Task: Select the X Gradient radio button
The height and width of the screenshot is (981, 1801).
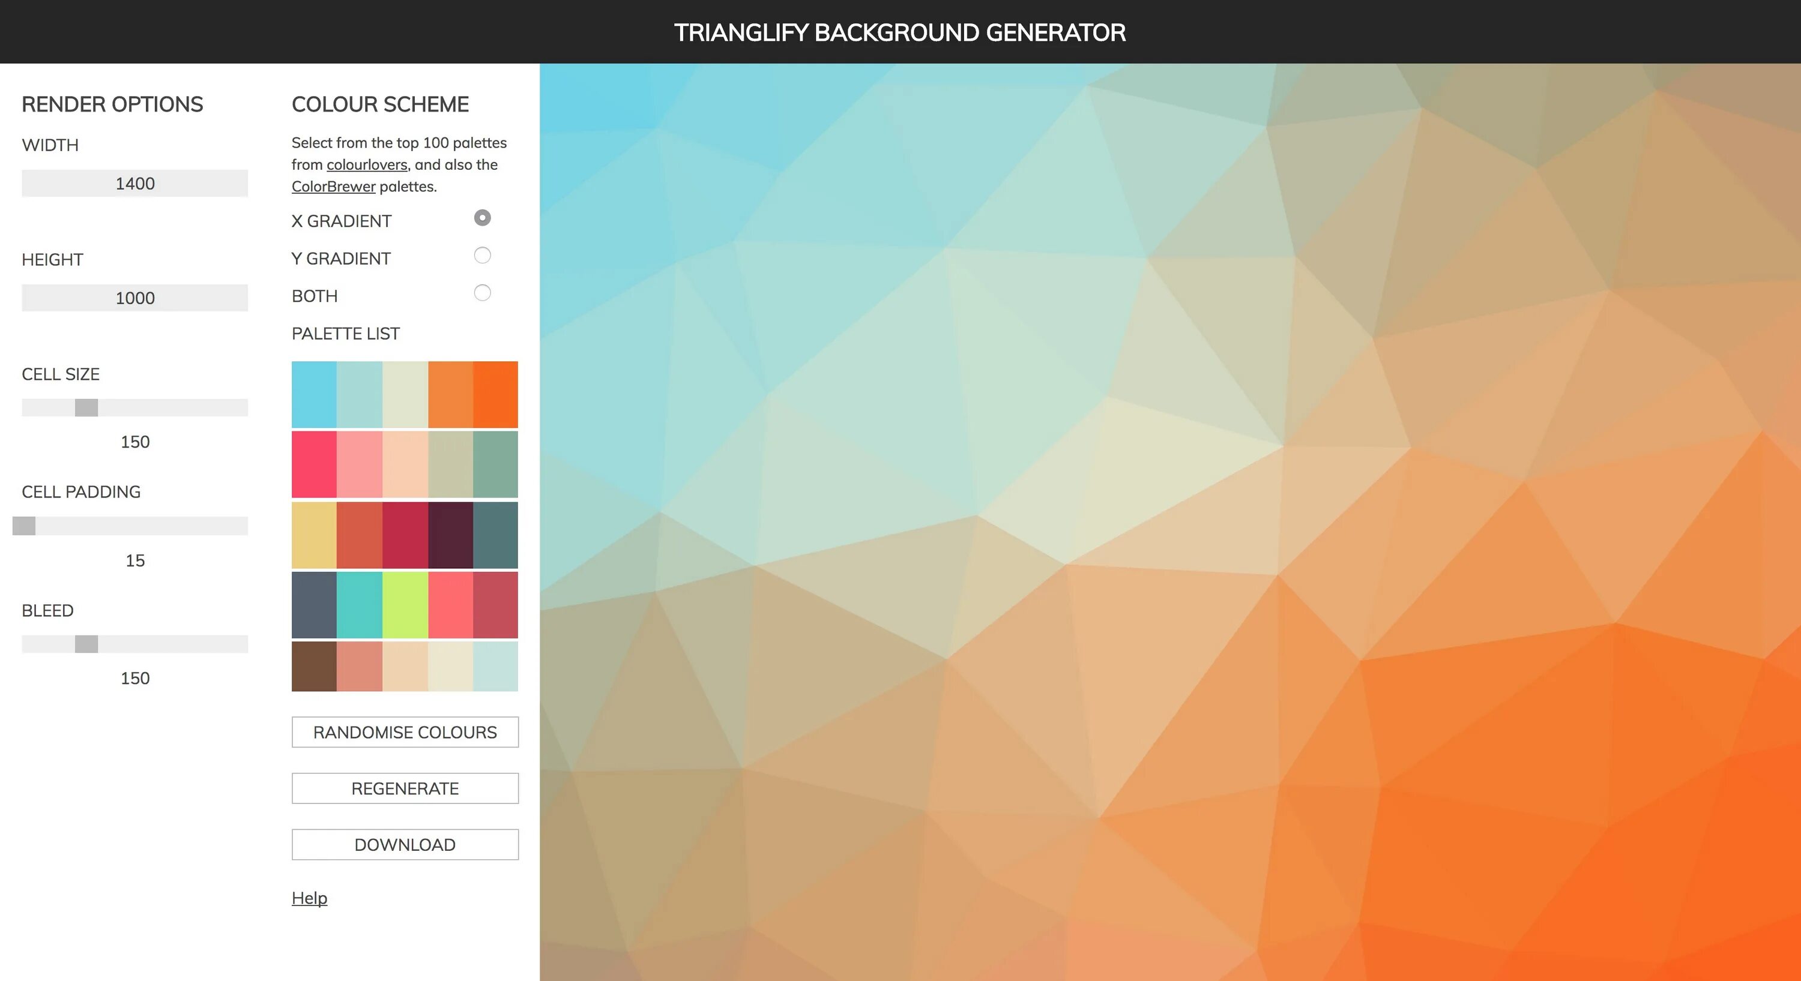Action: [481, 218]
